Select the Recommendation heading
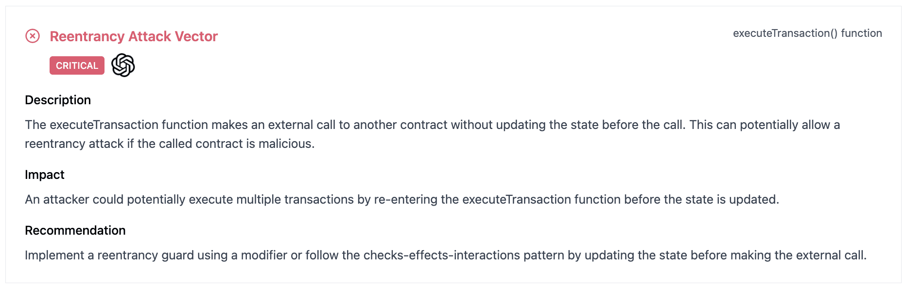The width and height of the screenshot is (907, 288). (x=75, y=230)
